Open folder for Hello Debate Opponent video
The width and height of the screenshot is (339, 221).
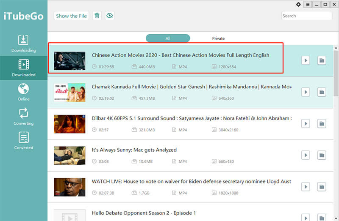tap(322, 217)
